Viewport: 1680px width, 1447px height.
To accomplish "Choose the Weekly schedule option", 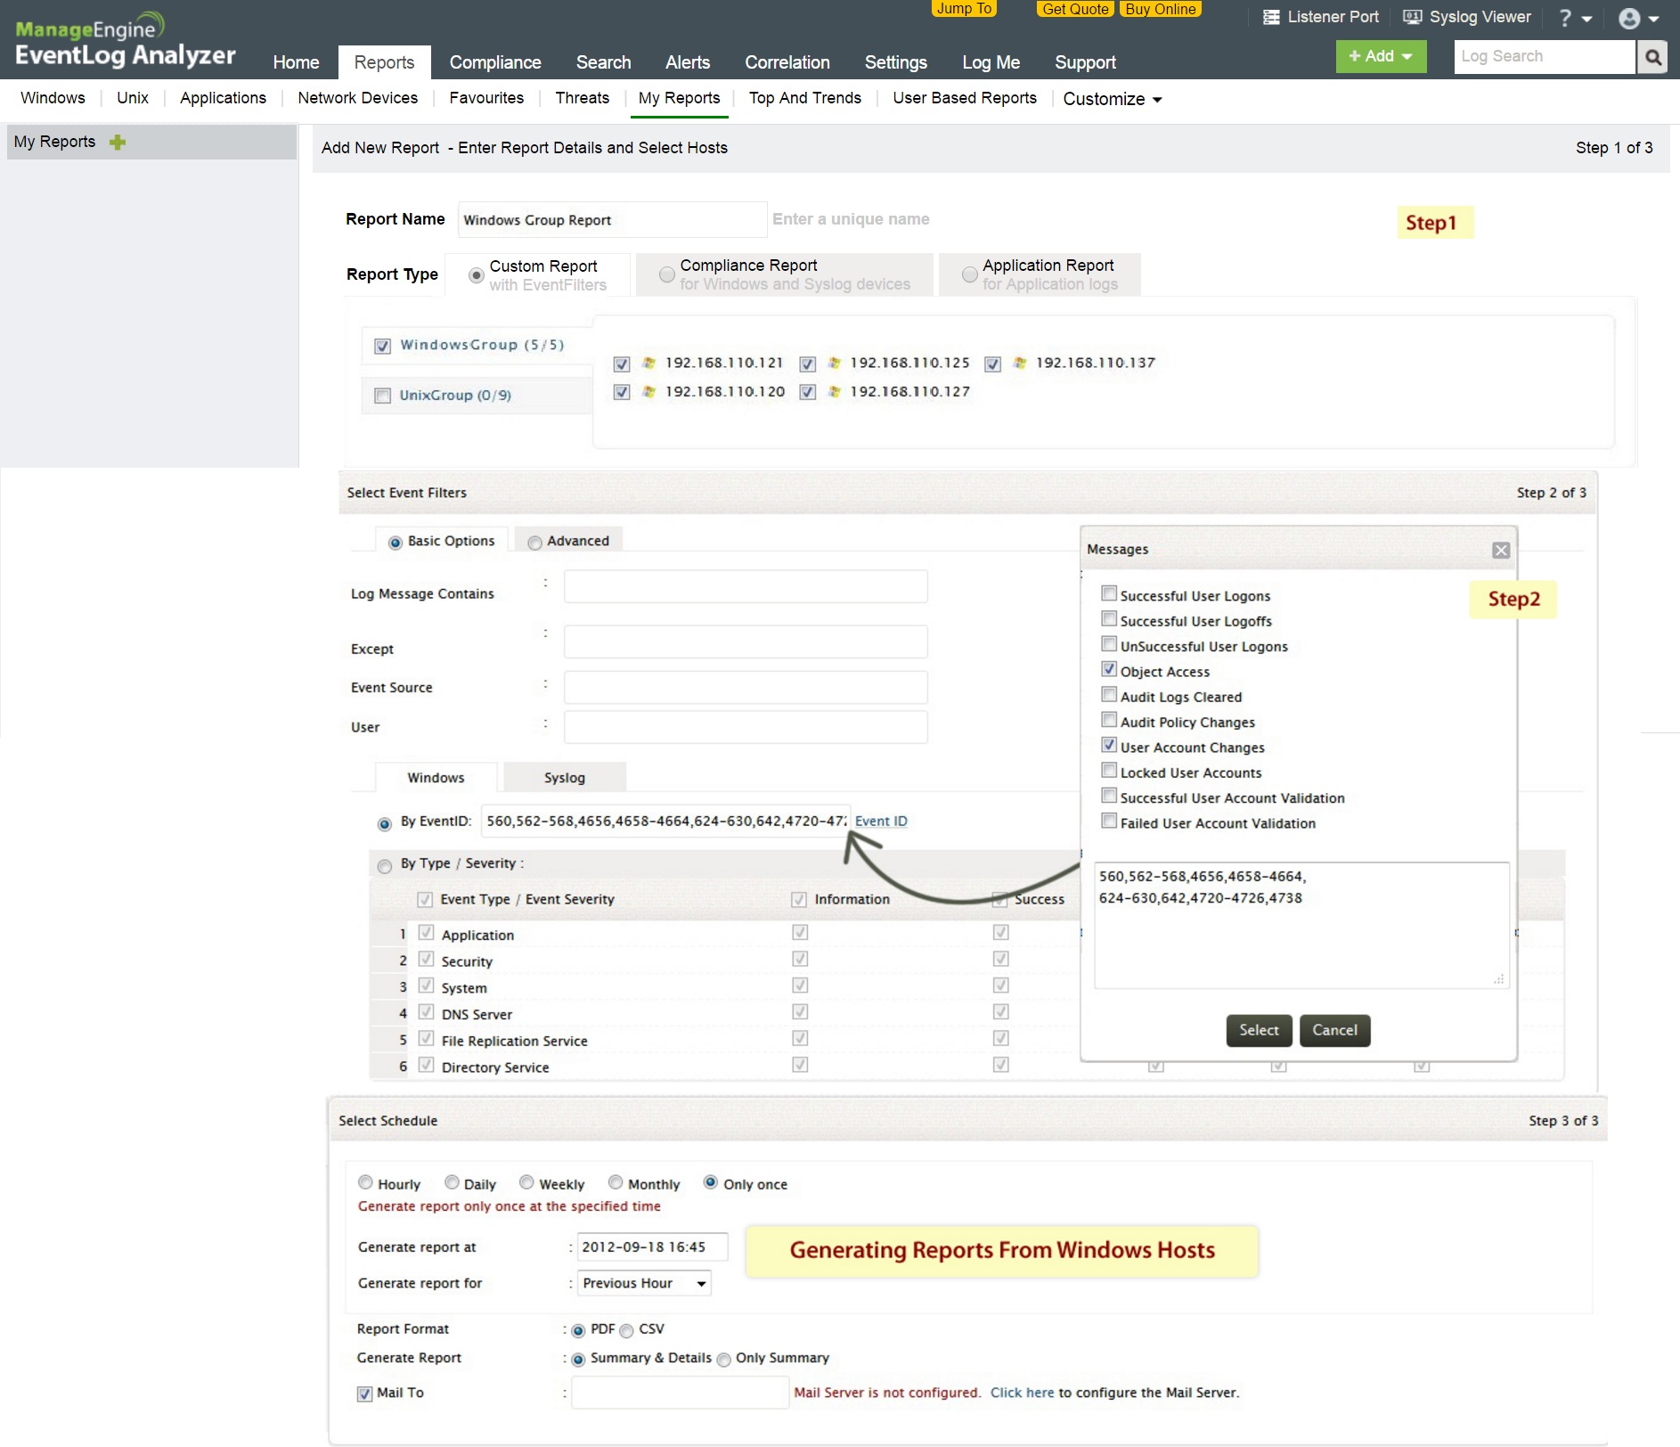I will [x=526, y=1182].
